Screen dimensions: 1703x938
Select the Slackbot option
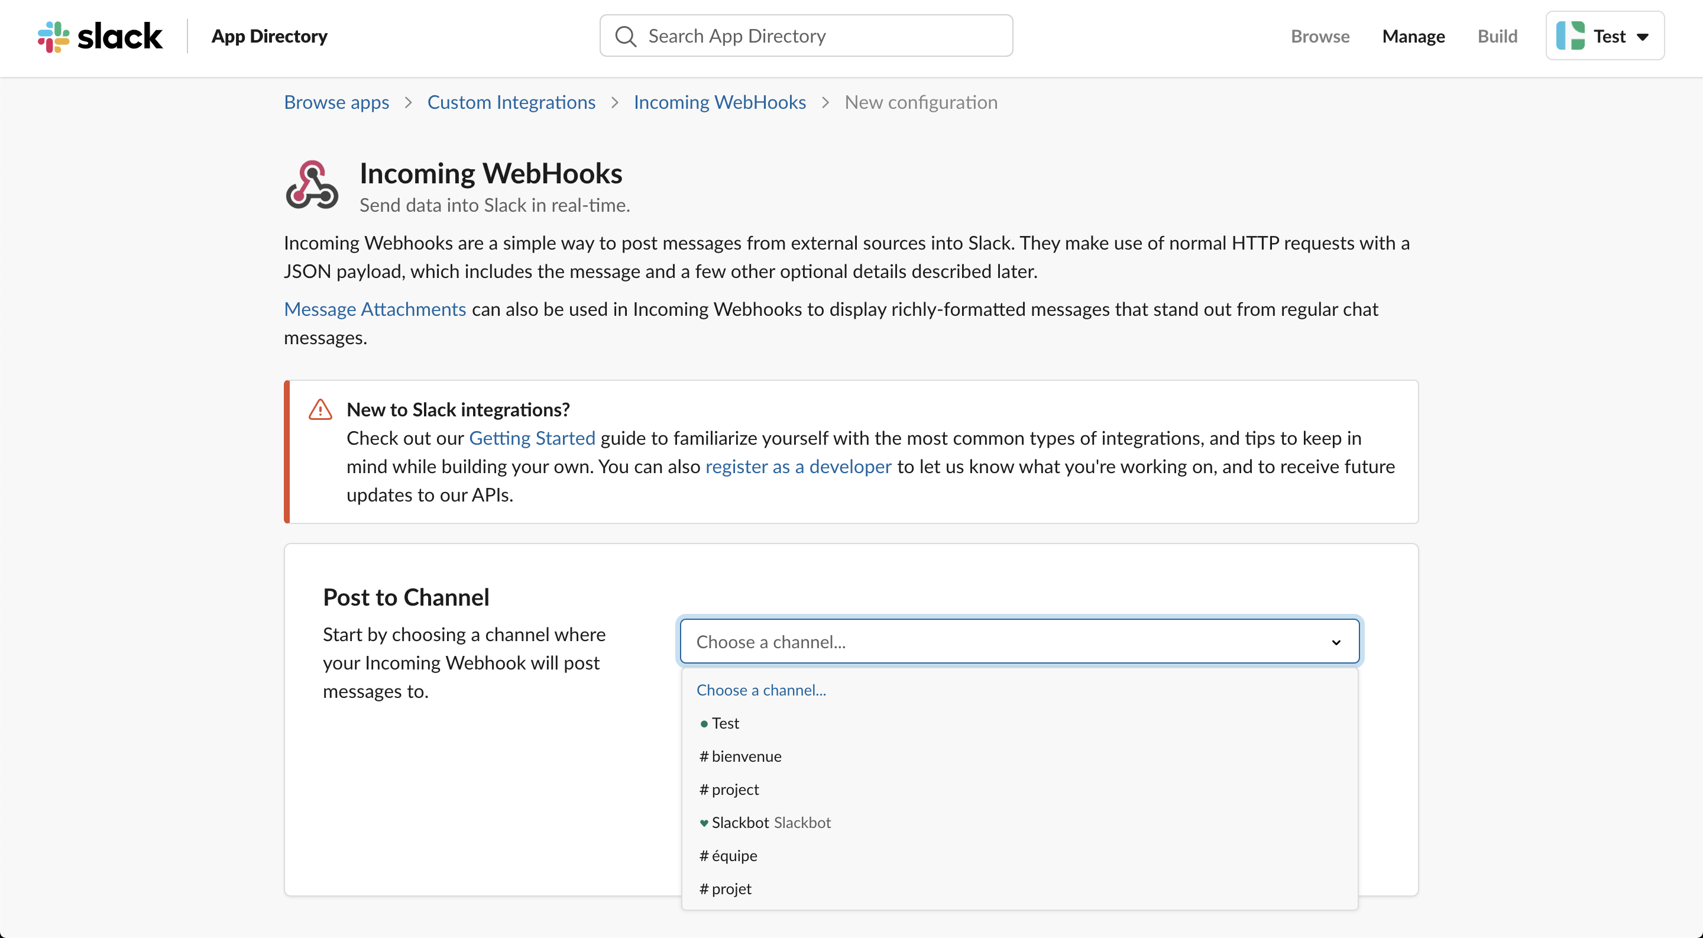1019,822
